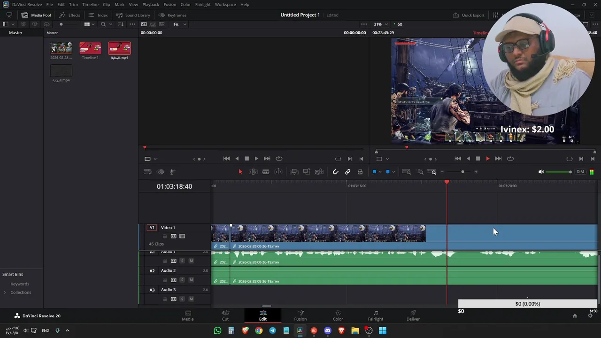Viewport: 601px width, 338px height.
Task: Toggle Linked Selection chain icon
Action: click(348, 172)
